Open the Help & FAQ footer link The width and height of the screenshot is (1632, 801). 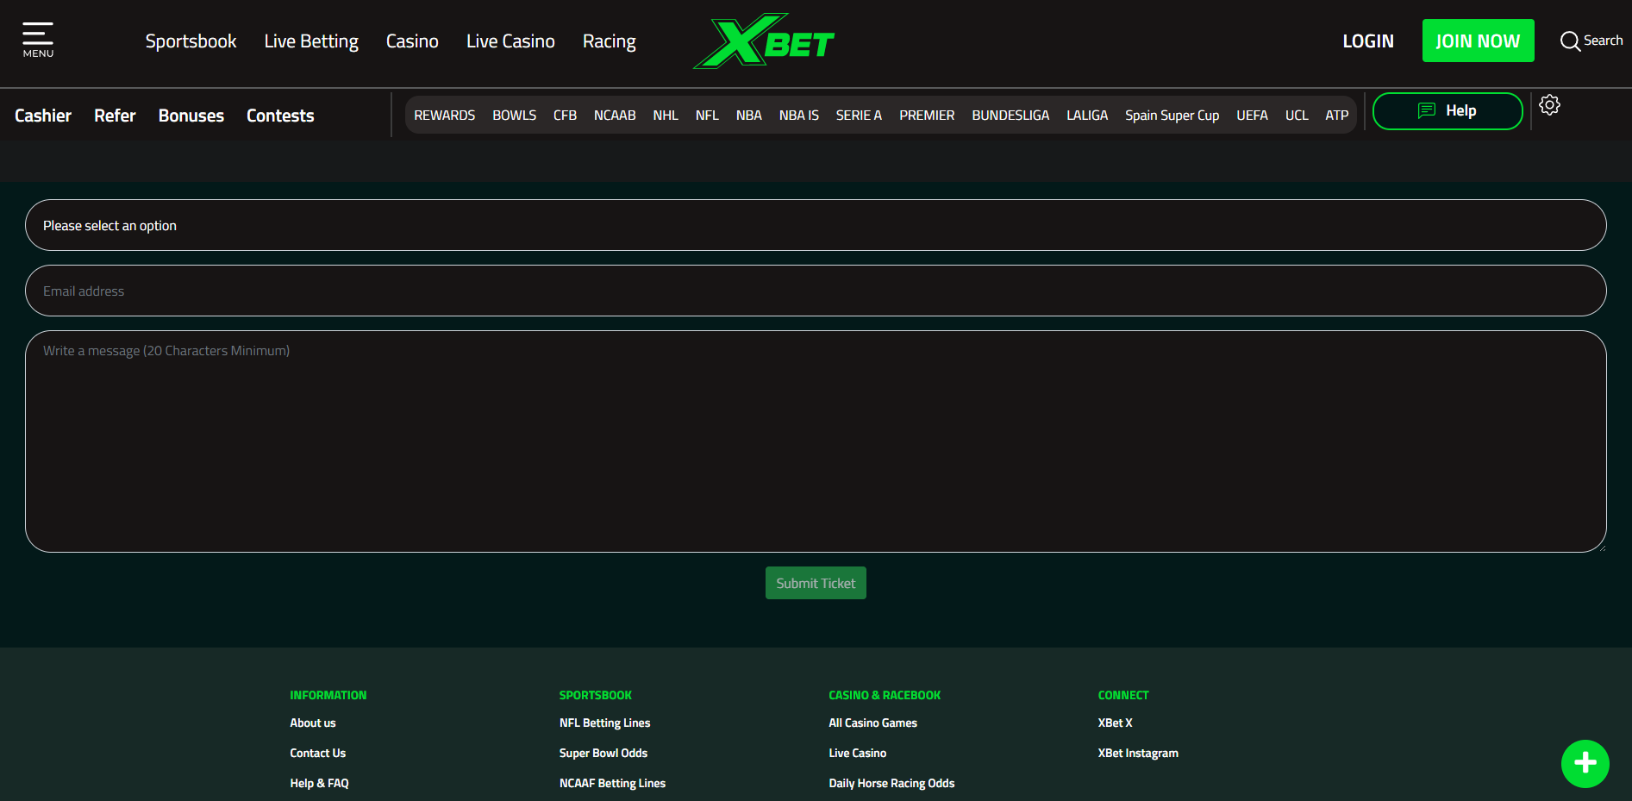click(319, 783)
